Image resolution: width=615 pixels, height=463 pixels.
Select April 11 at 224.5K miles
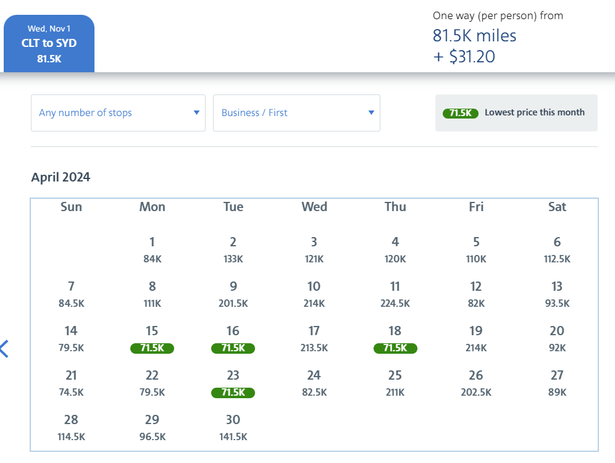395,294
